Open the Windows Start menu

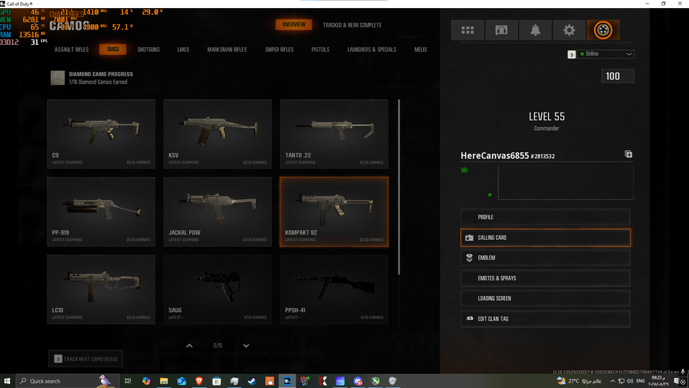click(x=7, y=381)
